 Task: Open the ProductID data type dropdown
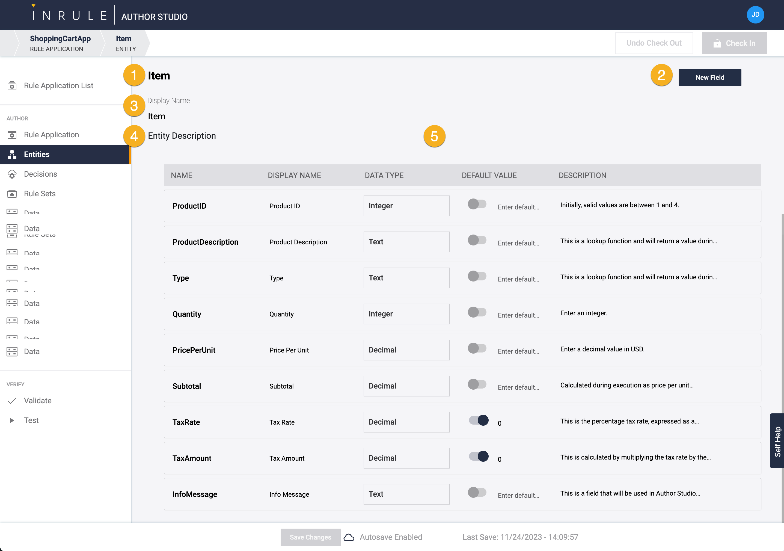[406, 206]
